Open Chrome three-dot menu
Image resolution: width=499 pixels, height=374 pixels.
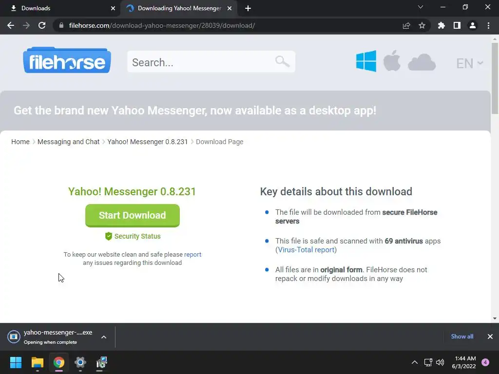point(488,25)
